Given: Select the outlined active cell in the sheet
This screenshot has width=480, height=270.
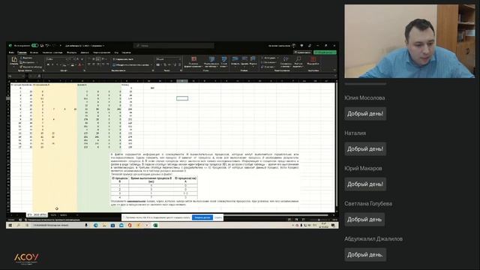Looking at the screenshot, I should tap(182, 98).
